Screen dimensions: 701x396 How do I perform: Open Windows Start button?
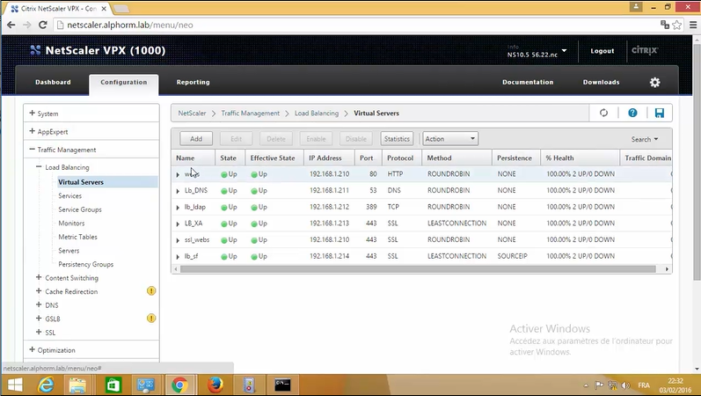pyautogui.click(x=15, y=385)
